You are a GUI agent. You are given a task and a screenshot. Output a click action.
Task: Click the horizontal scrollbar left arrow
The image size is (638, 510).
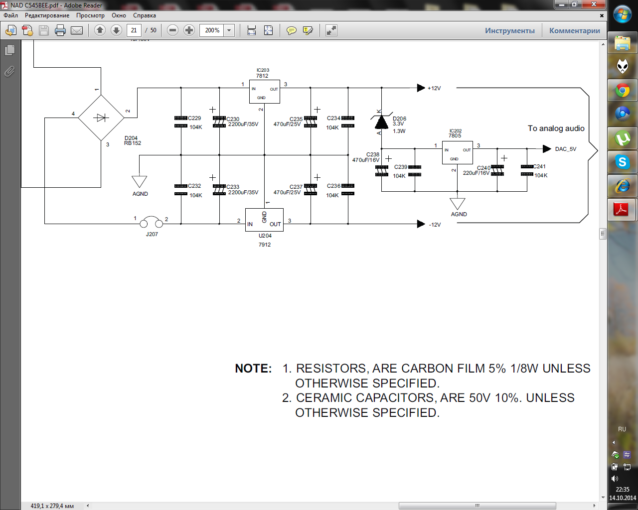click(88, 506)
